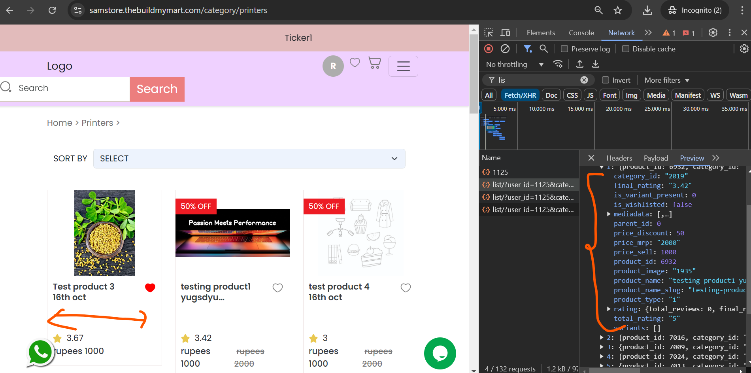Clear the 'lis' filter text
Image resolution: width=751 pixels, height=373 pixels.
click(x=584, y=80)
